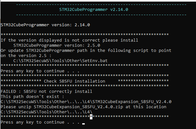
Task: Click the 'If the version displayed is not correct' line
Action: pyautogui.click(x=69, y=40)
